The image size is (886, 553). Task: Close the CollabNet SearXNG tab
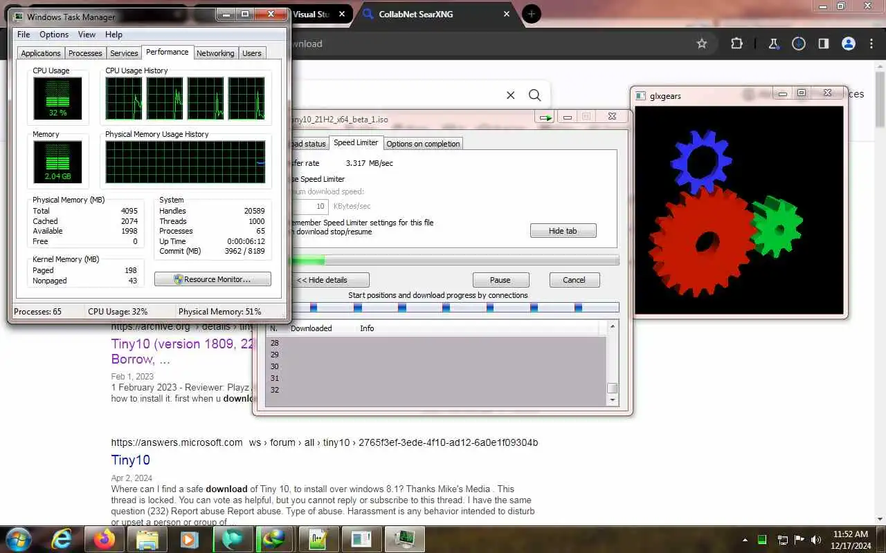coord(507,14)
